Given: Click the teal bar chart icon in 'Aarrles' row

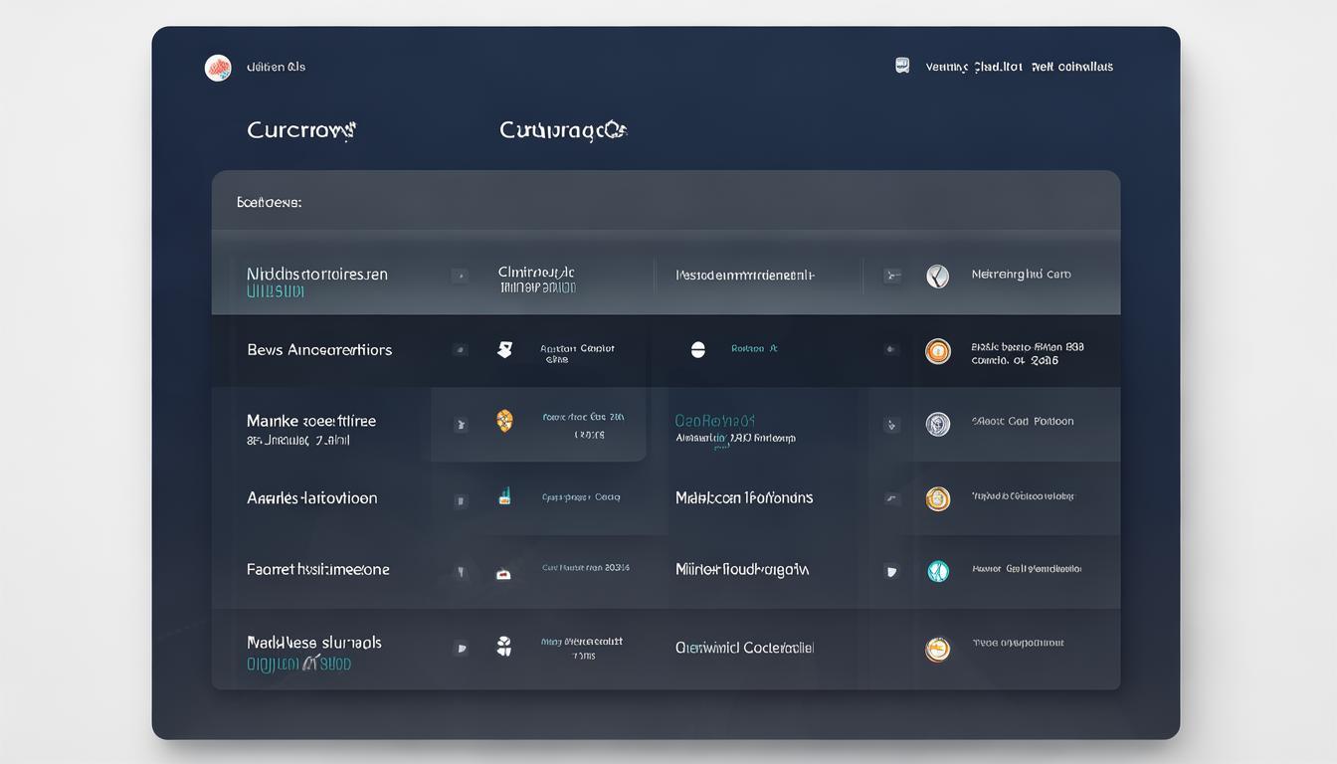Looking at the screenshot, I should click(504, 496).
